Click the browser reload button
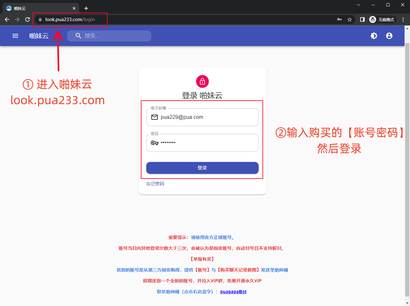This screenshot has height=306, width=410. 27,19
